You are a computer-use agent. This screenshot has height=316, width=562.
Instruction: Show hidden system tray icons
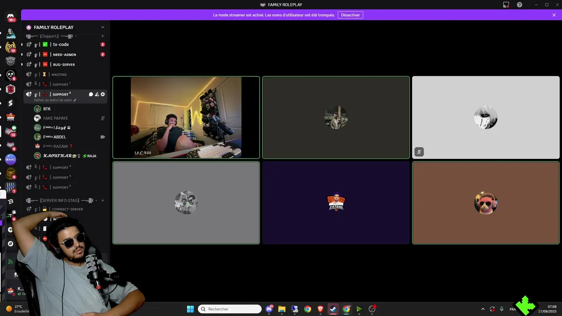pos(483,309)
